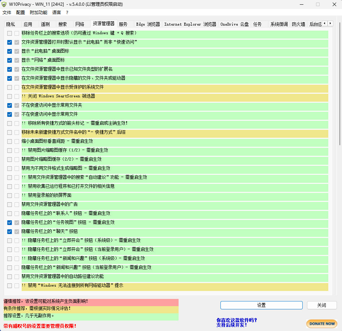342x331 pixels.
Task: Open the 附加功能 menu
Action: coord(39,12)
